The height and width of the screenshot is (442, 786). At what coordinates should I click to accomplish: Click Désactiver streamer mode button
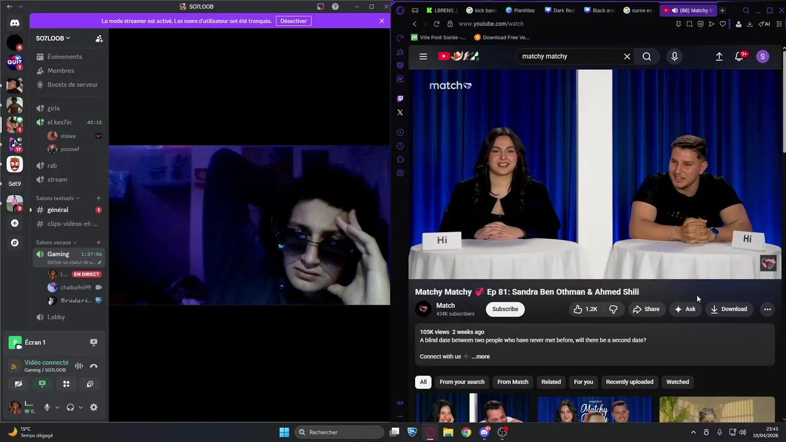pos(294,21)
